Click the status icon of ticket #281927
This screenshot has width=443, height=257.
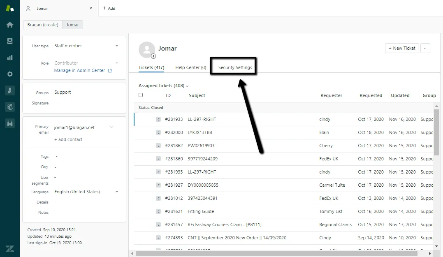pyautogui.click(x=158, y=185)
